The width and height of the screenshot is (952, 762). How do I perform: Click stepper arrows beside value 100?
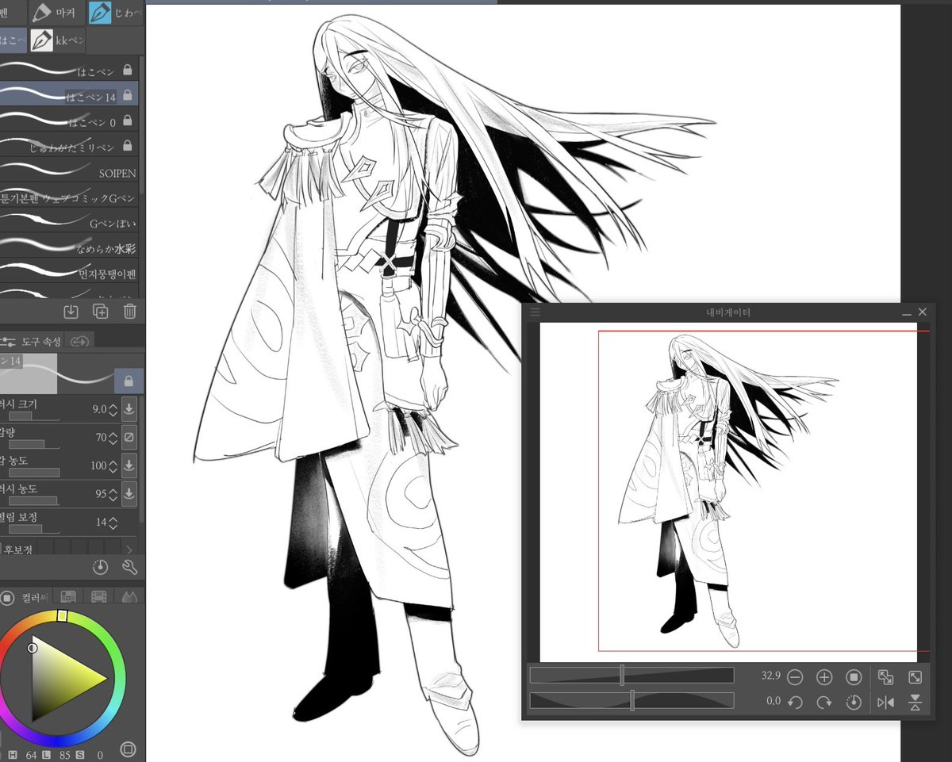click(x=112, y=465)
